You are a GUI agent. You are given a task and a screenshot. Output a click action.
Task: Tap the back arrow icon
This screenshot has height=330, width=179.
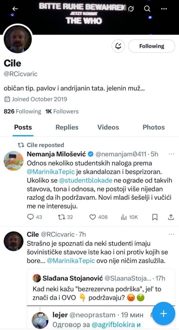tap(15, 9)
